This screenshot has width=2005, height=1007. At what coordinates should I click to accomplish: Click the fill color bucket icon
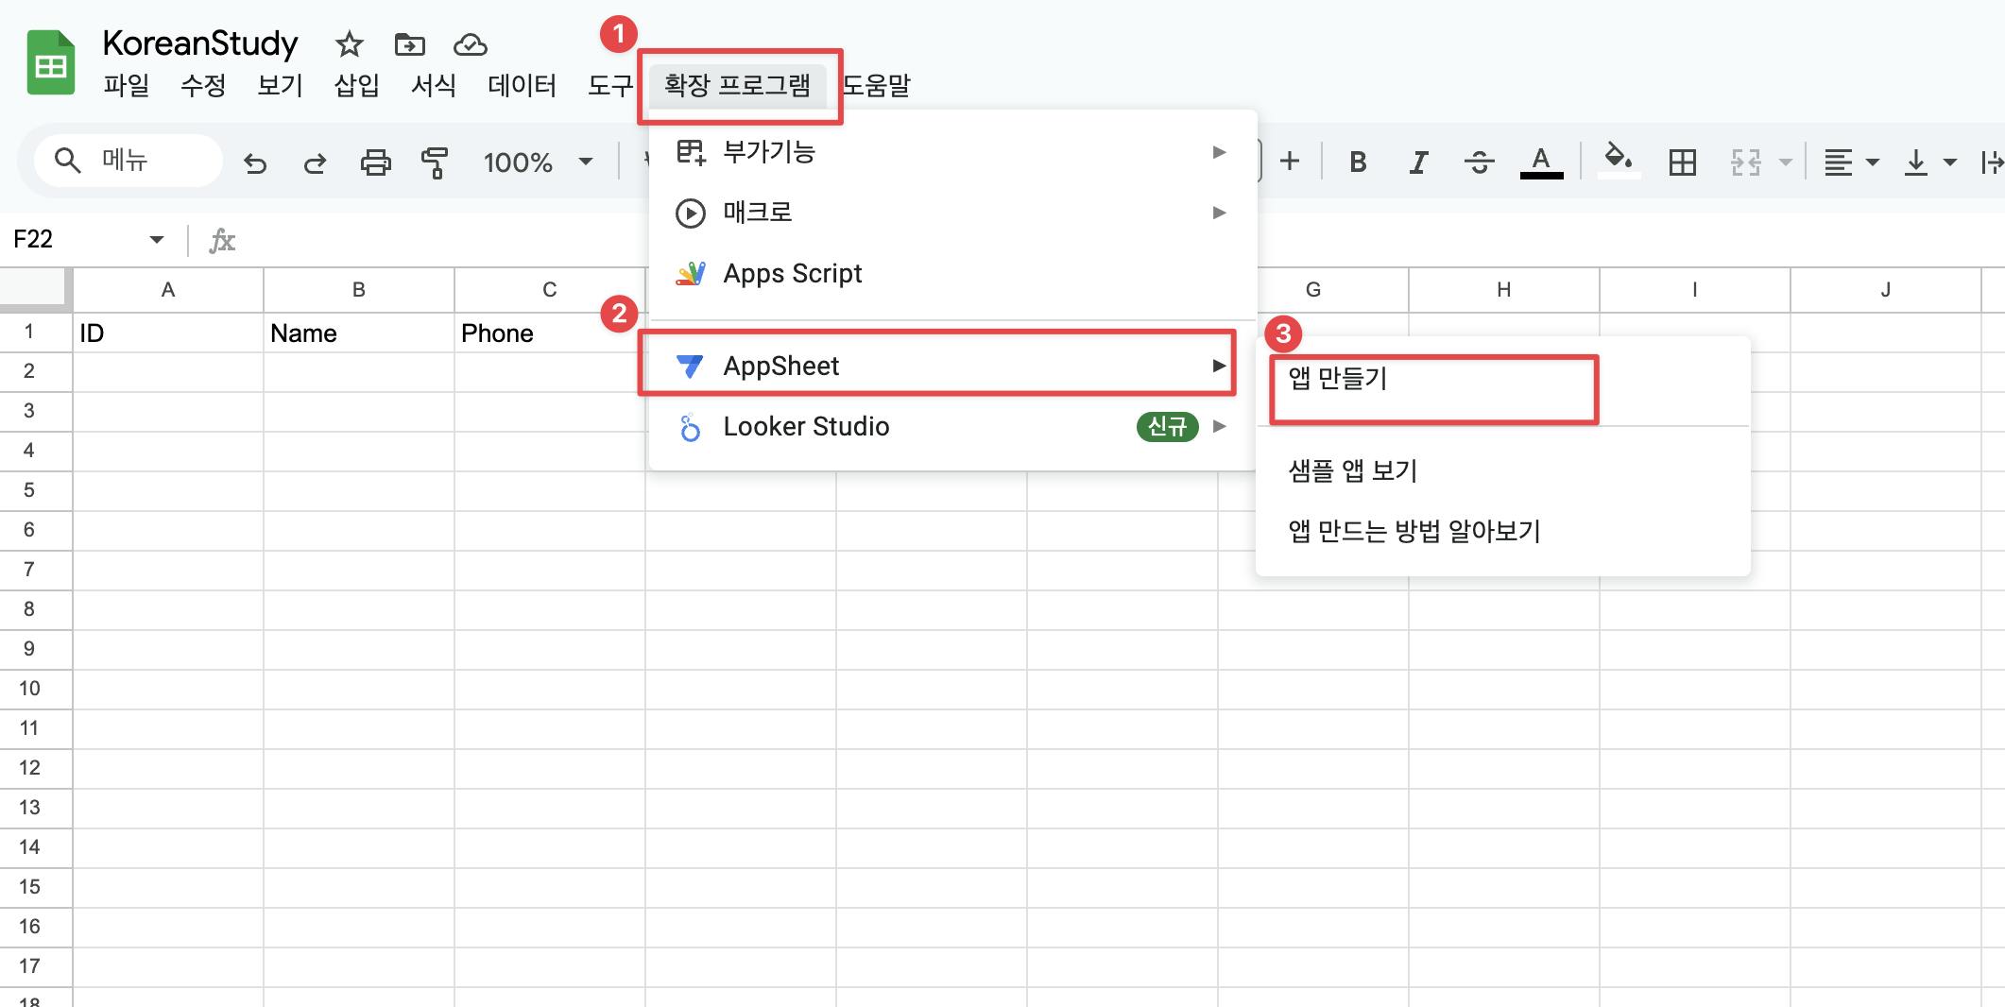tap(1619, 161)
